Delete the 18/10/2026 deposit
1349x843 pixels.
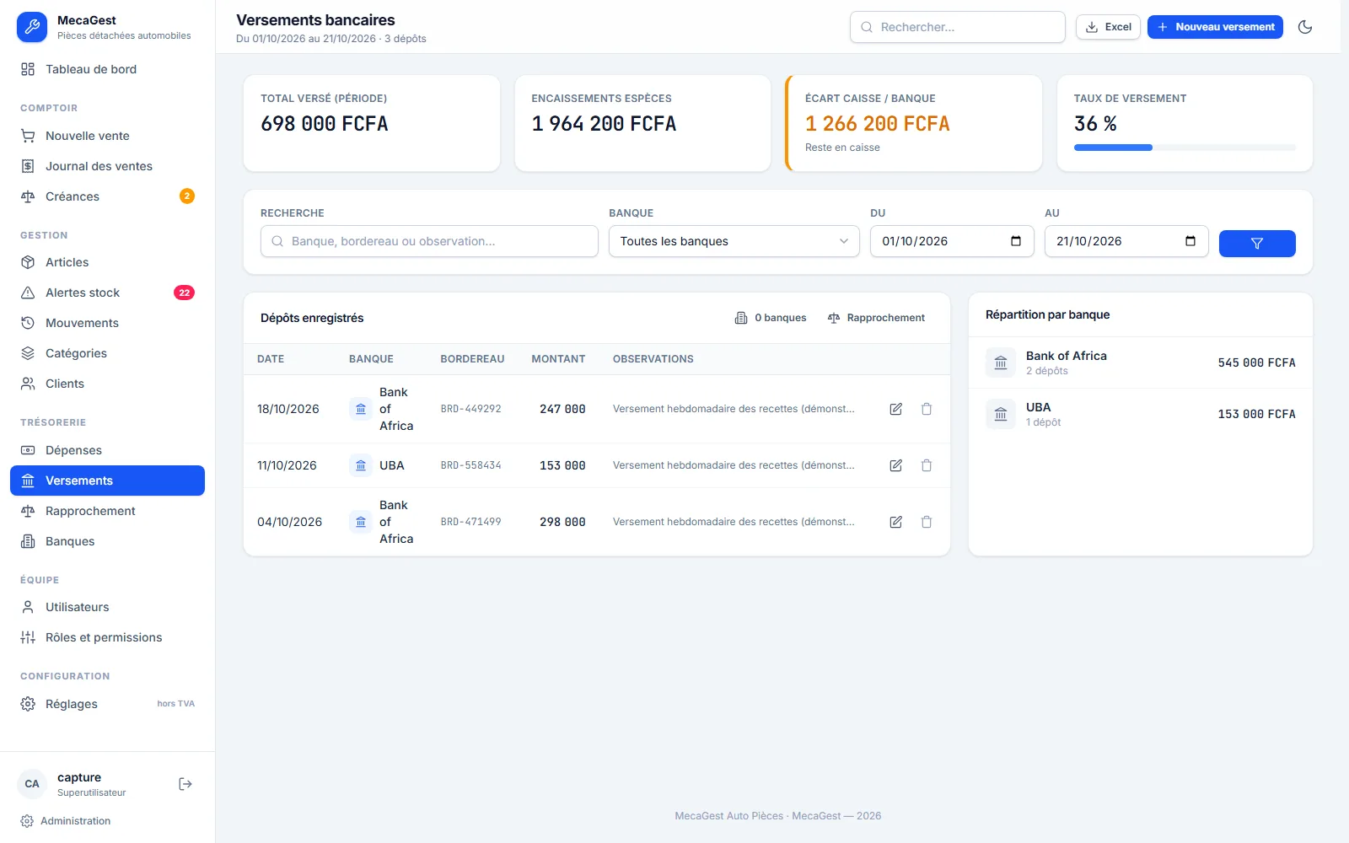(x=927, y=409)
